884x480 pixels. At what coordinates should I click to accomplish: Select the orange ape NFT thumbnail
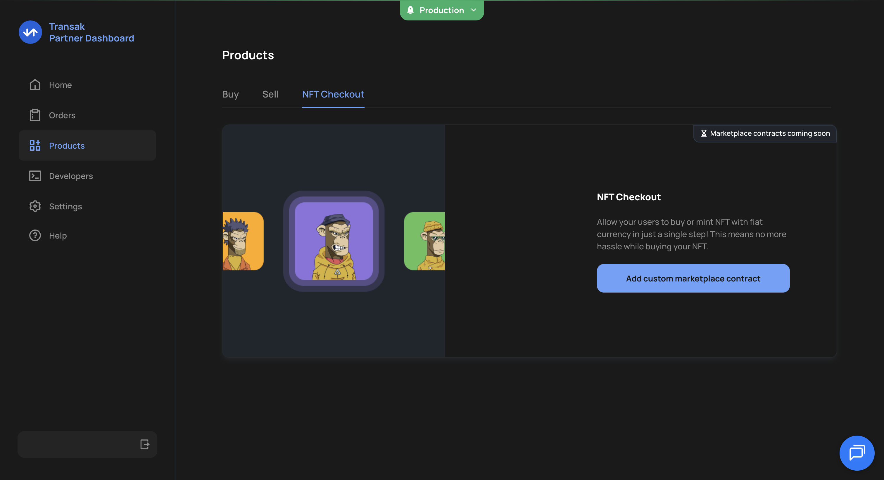point(243,241)
